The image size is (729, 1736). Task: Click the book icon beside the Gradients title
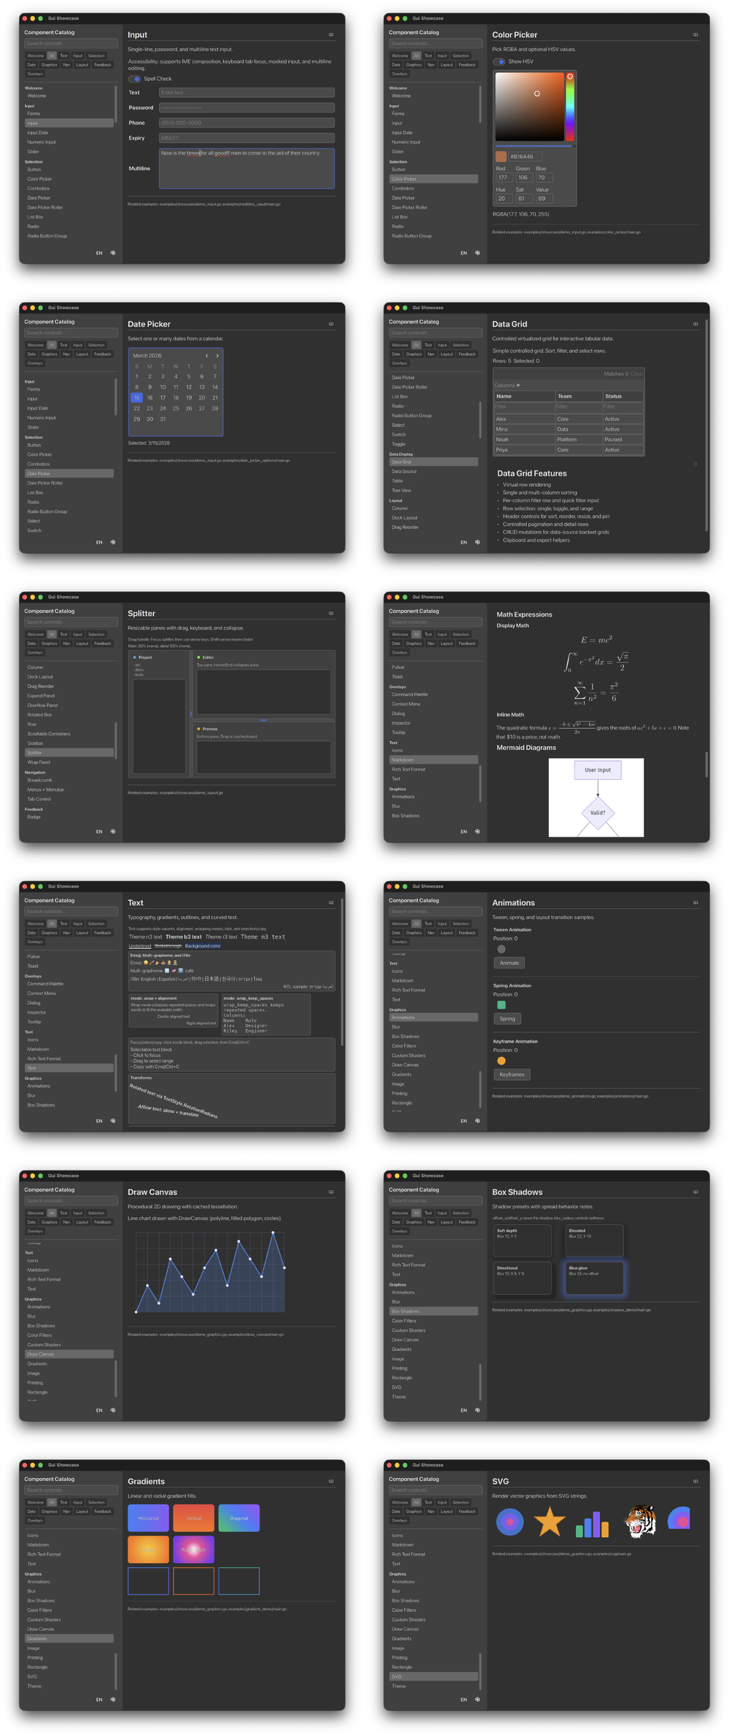331,1481
